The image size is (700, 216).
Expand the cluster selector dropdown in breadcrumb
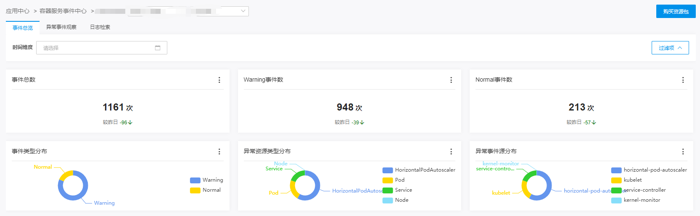pyautogui.click(x=243, y=11)
